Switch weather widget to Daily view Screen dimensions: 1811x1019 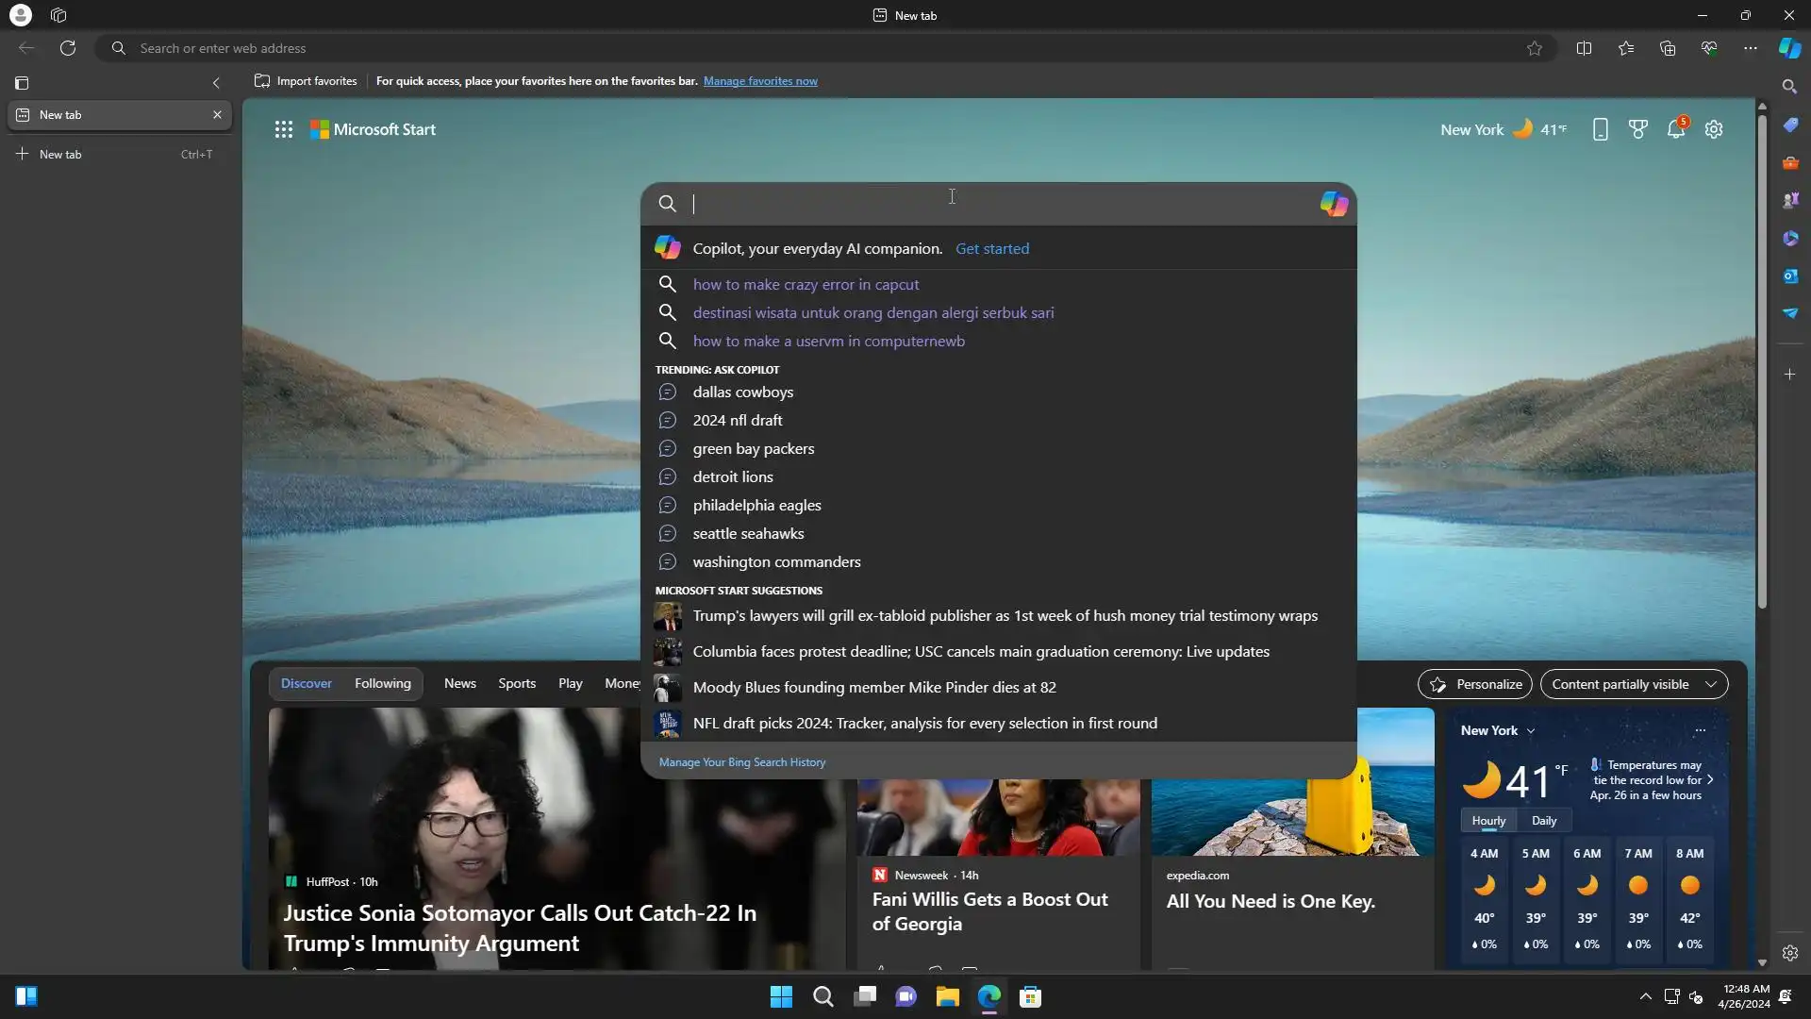pos(1543,821)
